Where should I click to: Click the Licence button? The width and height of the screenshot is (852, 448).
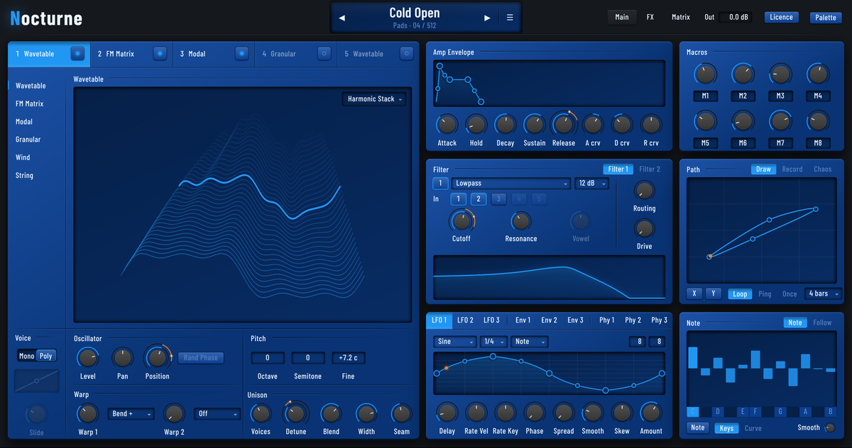pyautogui.click(x=782, y=17)
